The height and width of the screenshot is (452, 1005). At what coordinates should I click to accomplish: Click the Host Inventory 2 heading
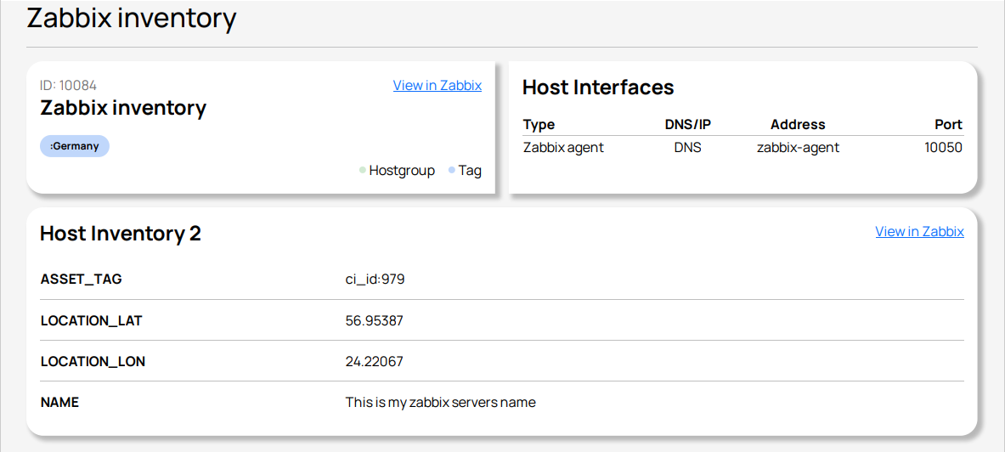[121, 234]
